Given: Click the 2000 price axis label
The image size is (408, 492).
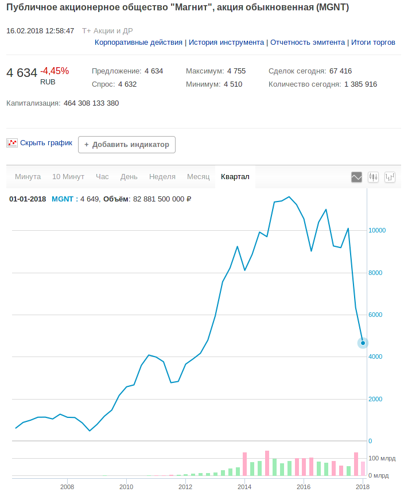Looking at the screenshot, I should [375, 399].
